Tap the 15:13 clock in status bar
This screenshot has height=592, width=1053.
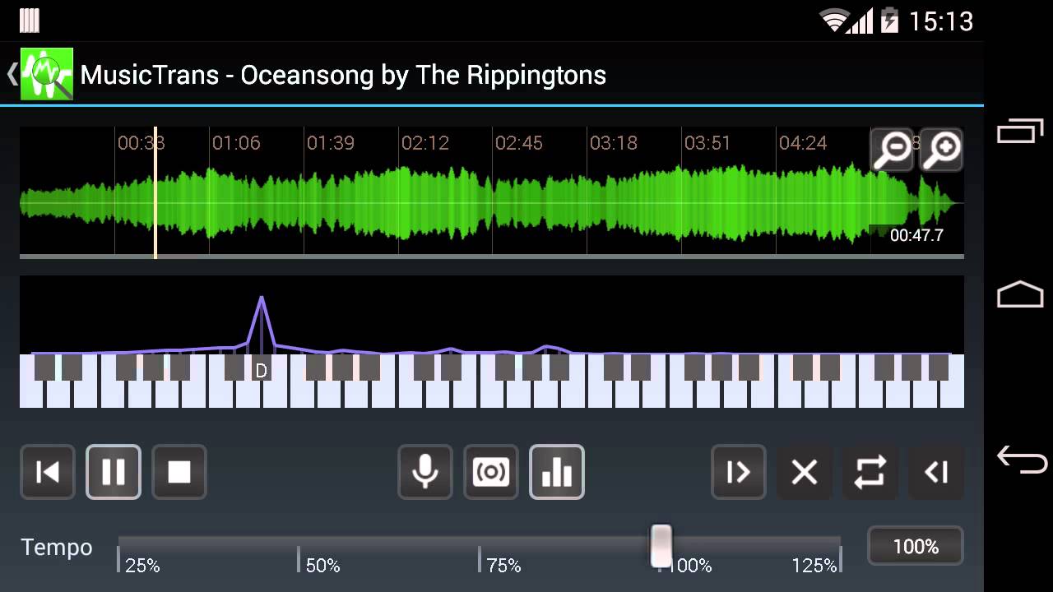pyautogui.click(x=941, y=21)
